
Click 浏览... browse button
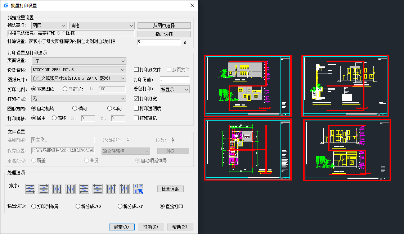tap(173, 151)
